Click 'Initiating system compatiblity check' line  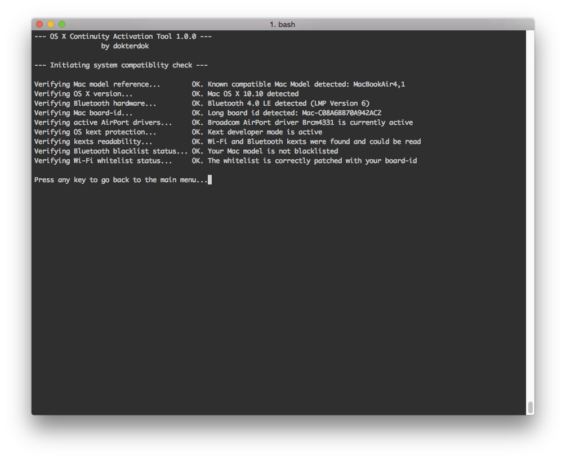tap(121, 65)
